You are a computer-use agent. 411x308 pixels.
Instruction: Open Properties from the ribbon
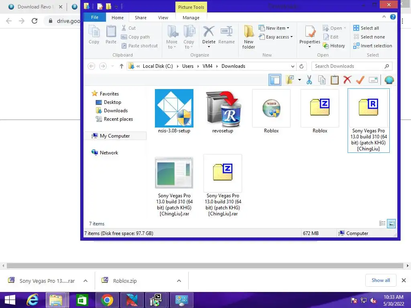[x=309, y=36]
